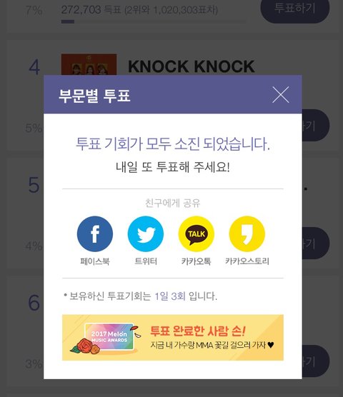Select the KNOCK KNOCK song title
This screenshot has height=397, width=343.
[x=192, y=66]
